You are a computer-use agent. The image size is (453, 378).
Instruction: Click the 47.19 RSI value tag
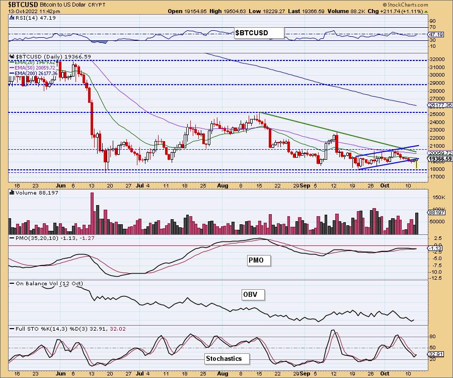point(436,34)
